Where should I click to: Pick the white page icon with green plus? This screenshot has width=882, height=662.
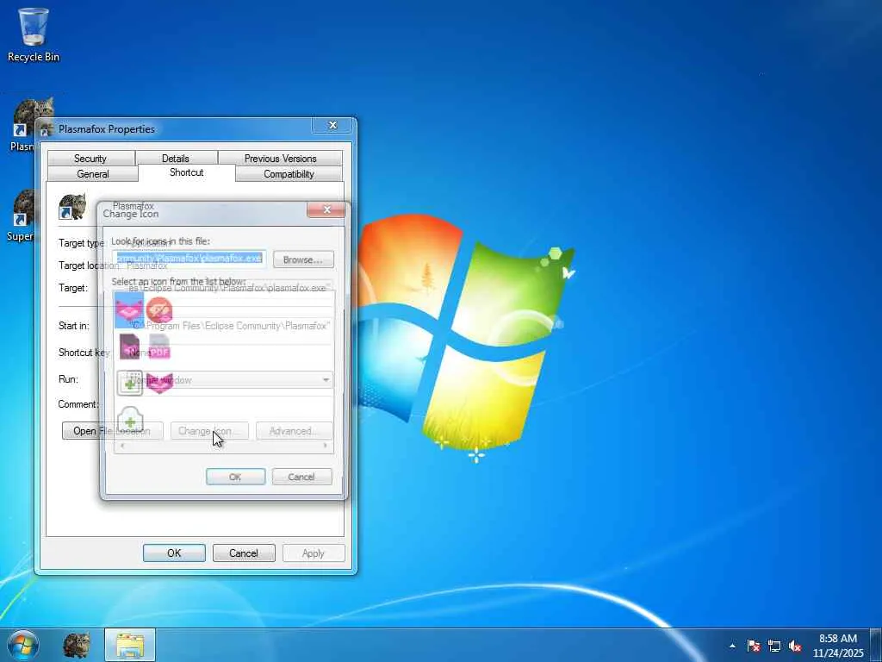point(130,420)
